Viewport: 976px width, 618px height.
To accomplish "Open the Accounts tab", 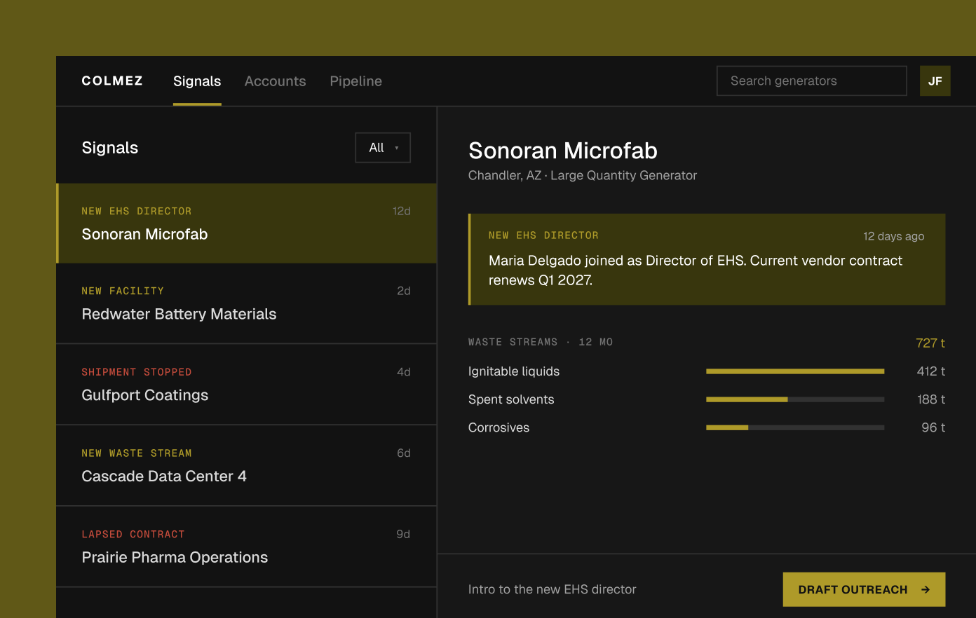I will (x=276, y=81).
